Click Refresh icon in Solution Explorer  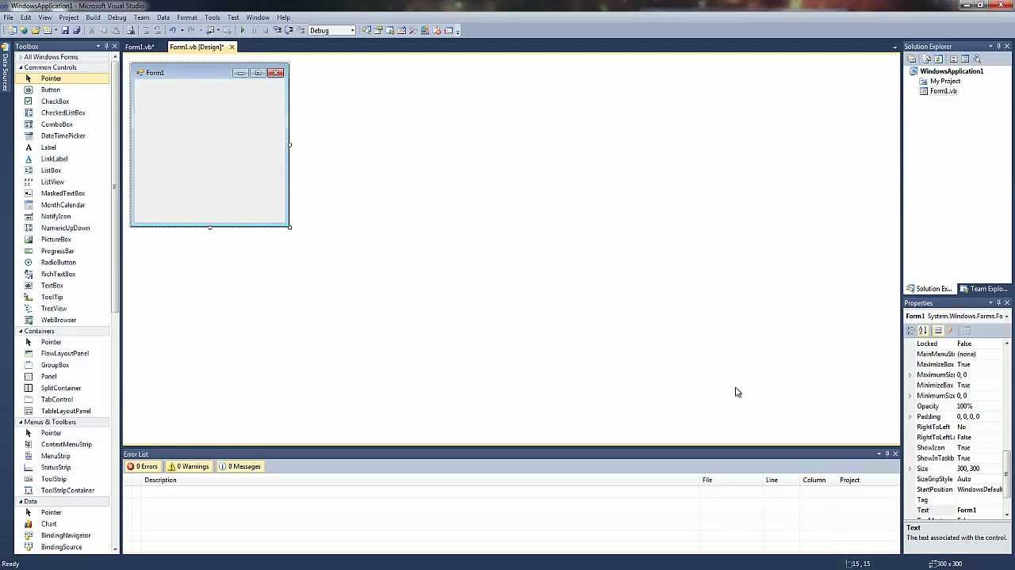tap(939, 59)
